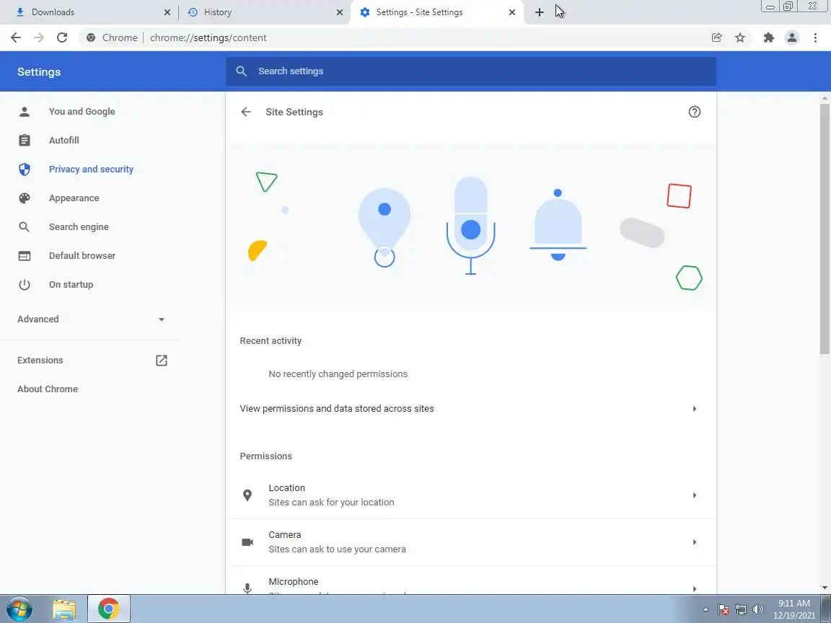This screenshot has width=831, height=623.
Task: Click the Extensions external link icon
Action: coord(162,361)
